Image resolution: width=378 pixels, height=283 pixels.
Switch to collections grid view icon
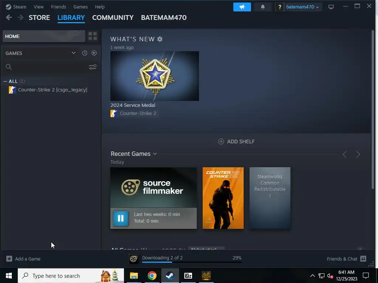click(93, 36)
